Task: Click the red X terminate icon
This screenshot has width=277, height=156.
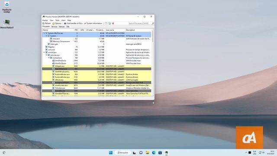Action: point(113,23)
